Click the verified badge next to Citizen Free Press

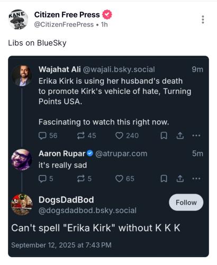(x=107, y=15)
